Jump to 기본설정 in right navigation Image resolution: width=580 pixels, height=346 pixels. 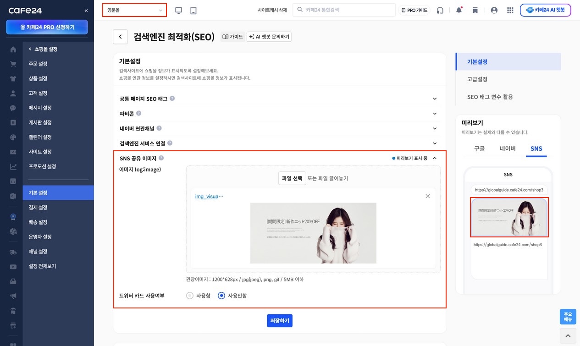pyautogui.click(x=508, y=61)
